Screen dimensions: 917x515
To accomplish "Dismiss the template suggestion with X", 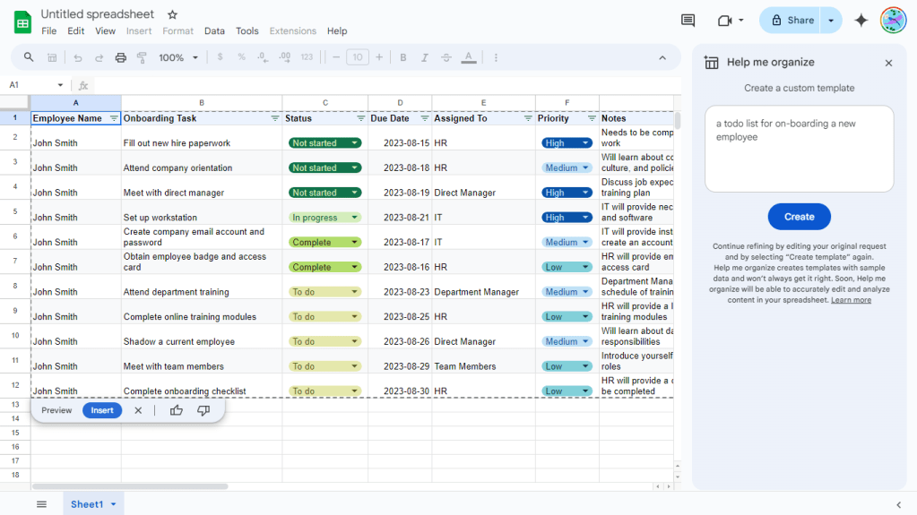I will 138,410.
